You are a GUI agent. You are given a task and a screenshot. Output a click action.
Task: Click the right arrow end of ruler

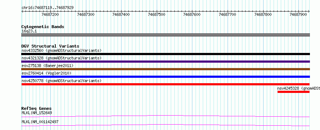(x=309, y=12)
